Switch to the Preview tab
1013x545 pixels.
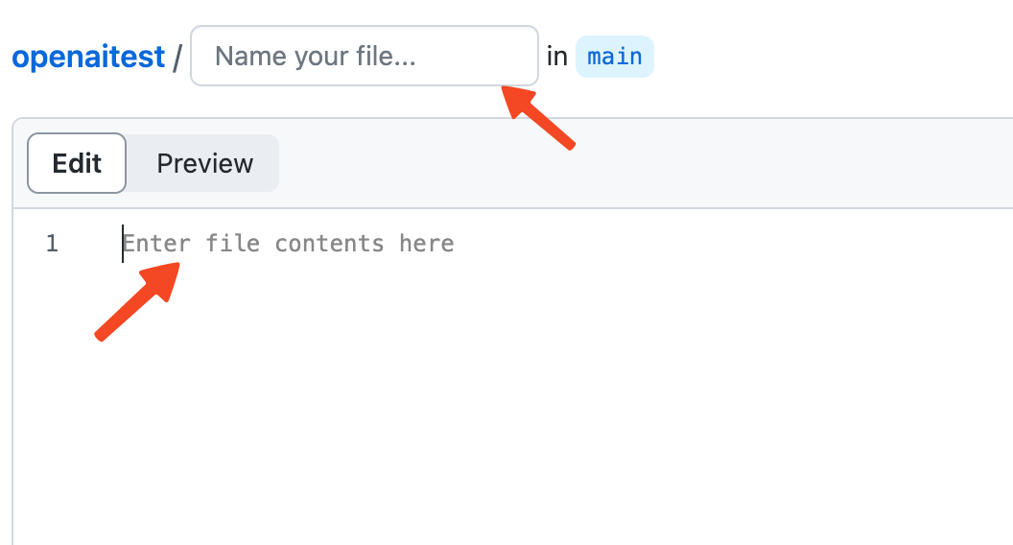point(204,163)
